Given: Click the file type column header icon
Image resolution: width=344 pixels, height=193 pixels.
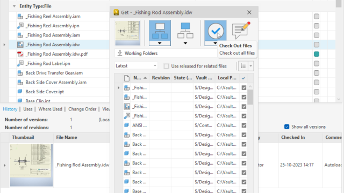Looking at the screenshot, I should (127, 78).
